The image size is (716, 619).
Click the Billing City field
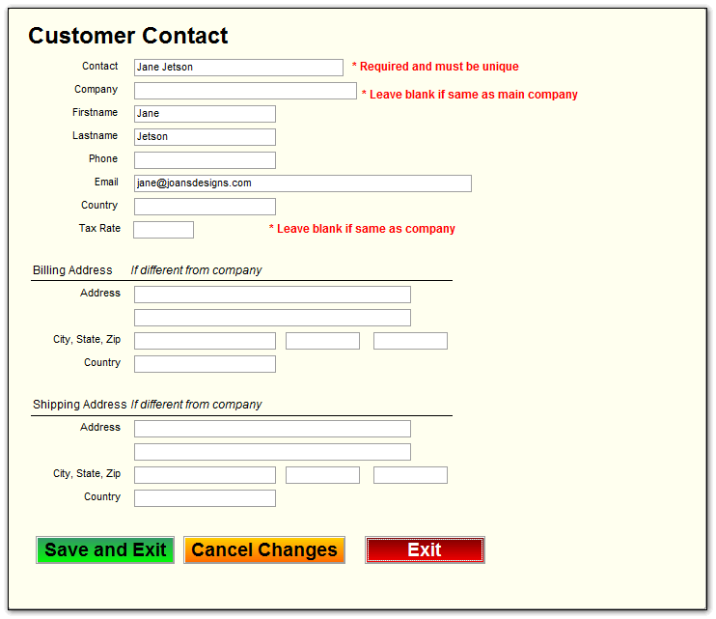click(205, 341)
